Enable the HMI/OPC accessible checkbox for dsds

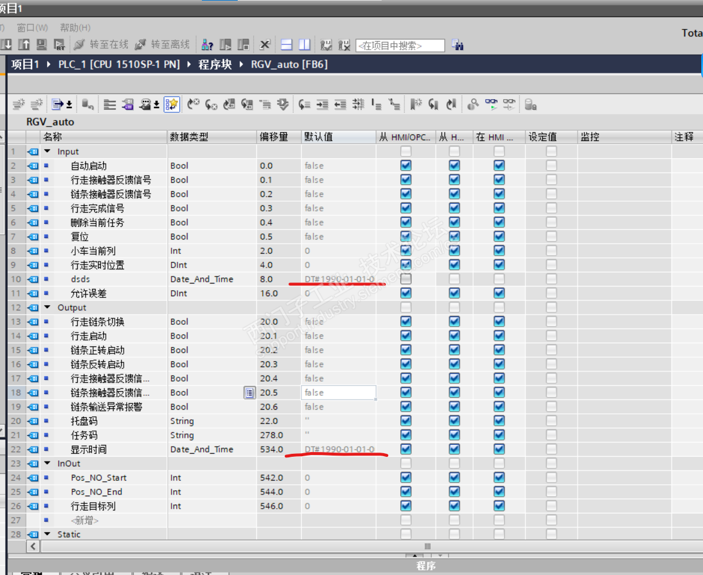click(x=406, y=279)
